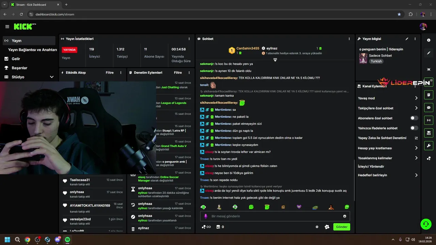Open Discord from the taskbar
Screen dimensions: 436x245
(x=58, y=240)
